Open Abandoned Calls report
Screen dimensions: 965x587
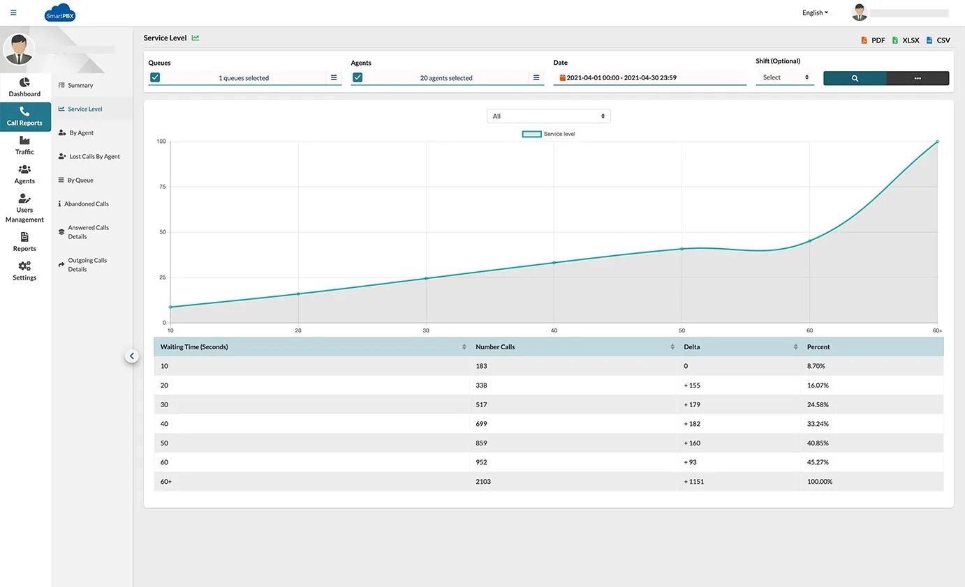tap(87, 204)
